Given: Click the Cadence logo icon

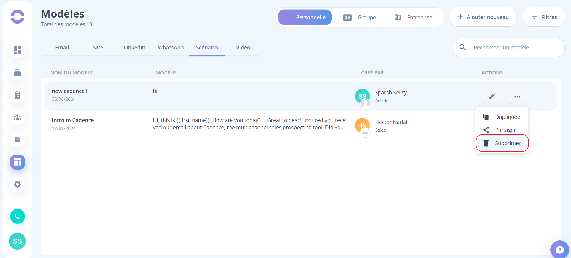Looking at the screenshot, I should pos(17,16).
